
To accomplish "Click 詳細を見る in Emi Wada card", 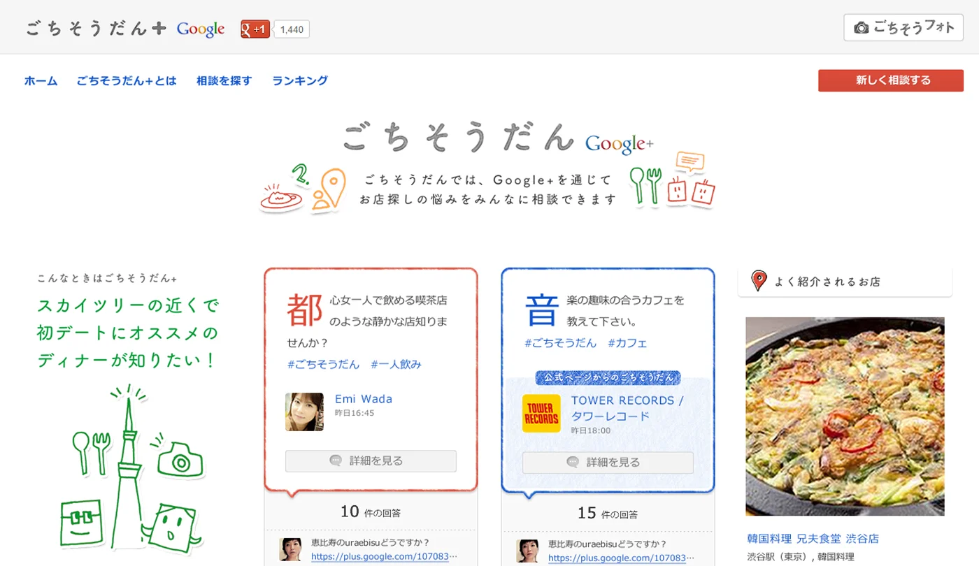I will [371, 461].
